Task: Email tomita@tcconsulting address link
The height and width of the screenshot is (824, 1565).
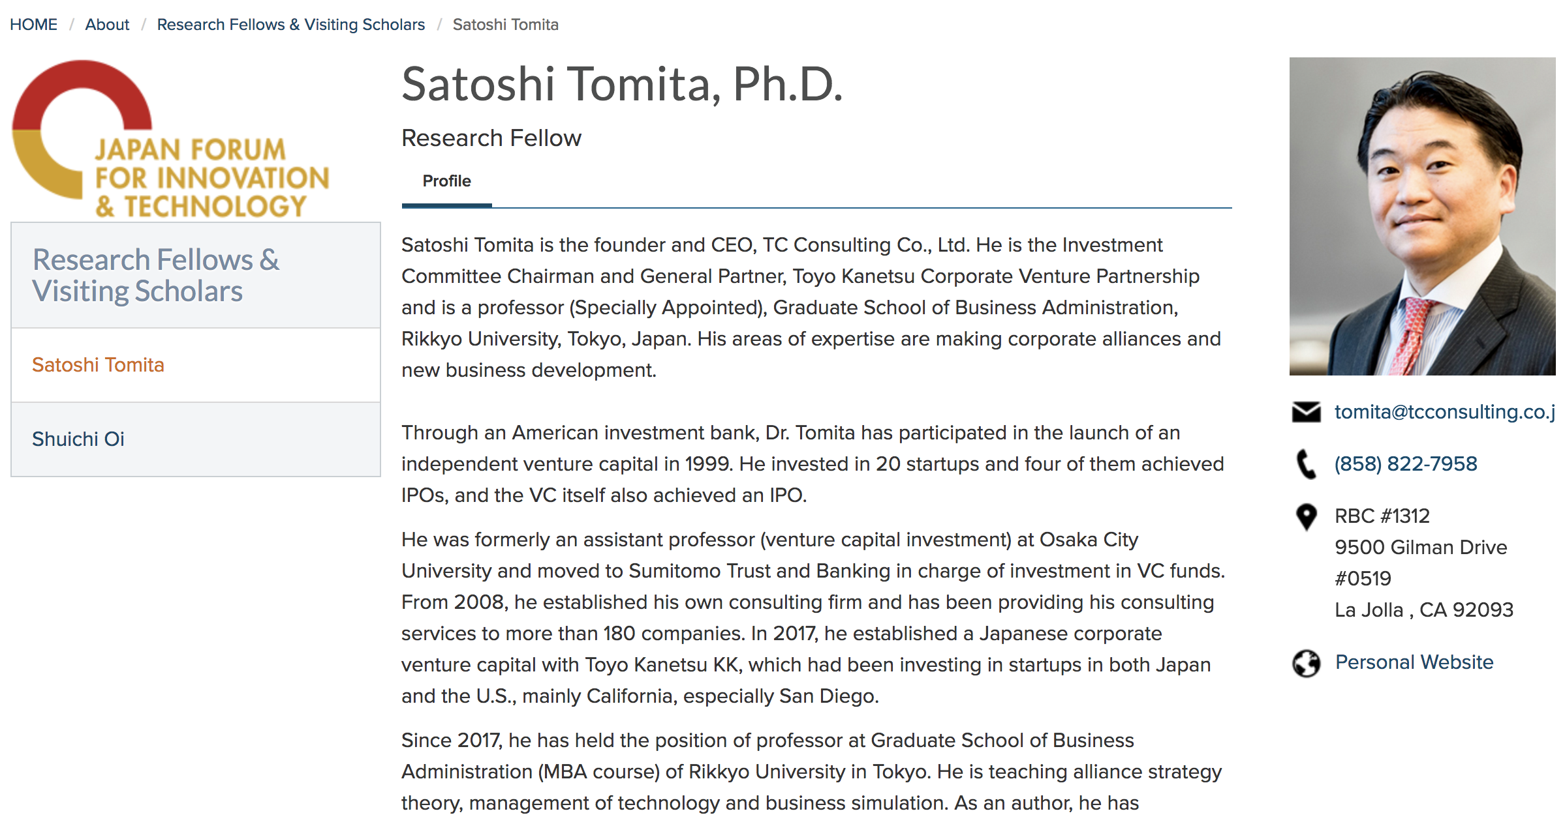Action: pyautogui.click(x=1444, y=412)
